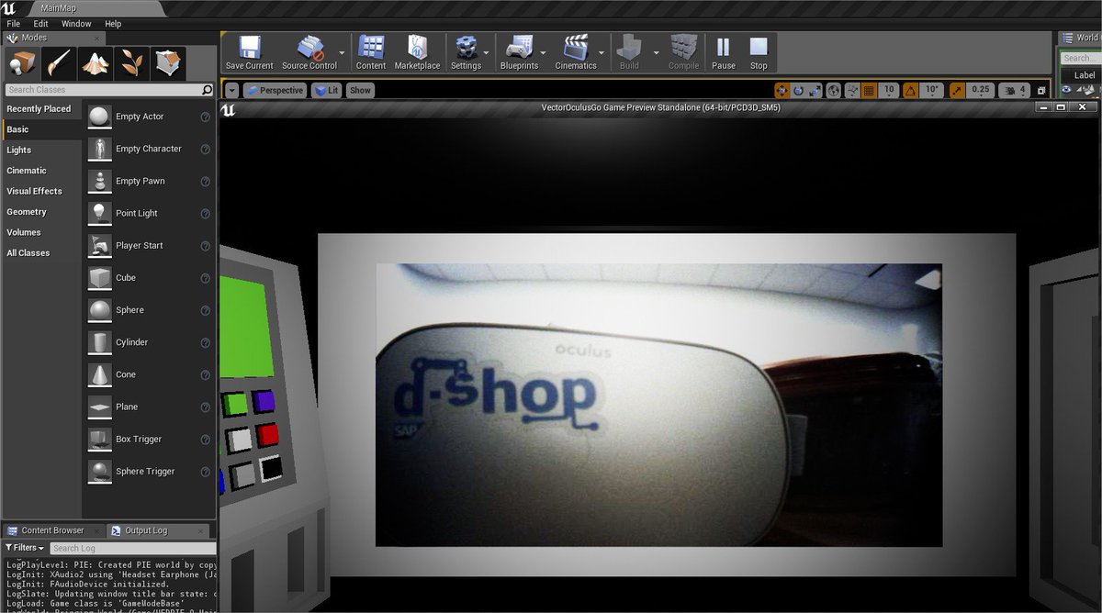Select the Volumes category
Screen dimensions: 1102x613
click(41, 232)
